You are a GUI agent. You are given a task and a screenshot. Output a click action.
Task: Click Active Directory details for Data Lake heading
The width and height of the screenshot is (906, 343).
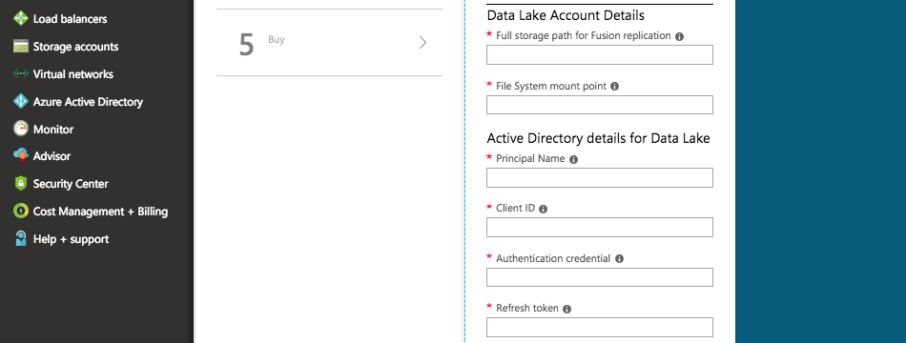(x=599, y=138)
